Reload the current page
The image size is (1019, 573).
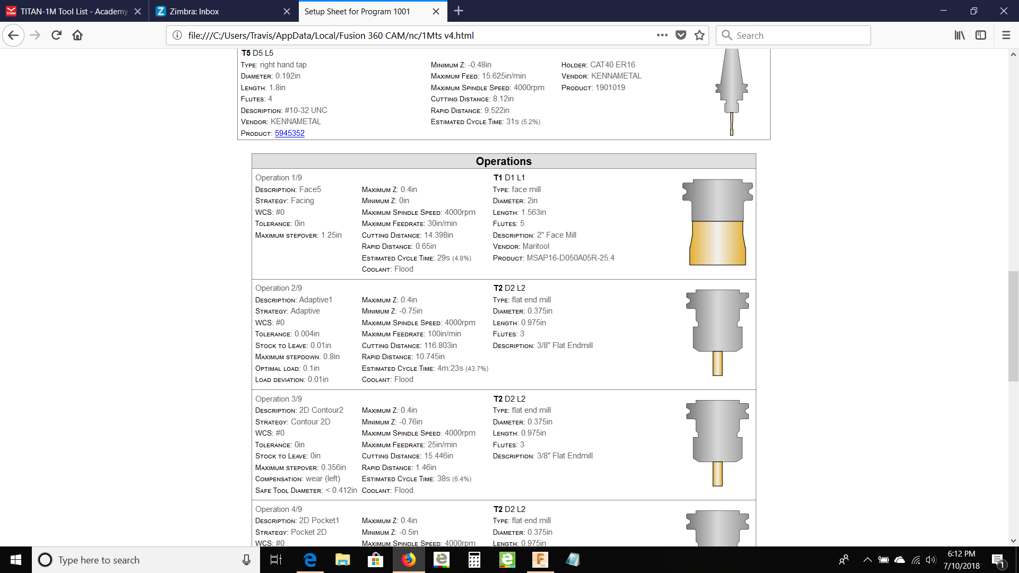pos(56,35)
